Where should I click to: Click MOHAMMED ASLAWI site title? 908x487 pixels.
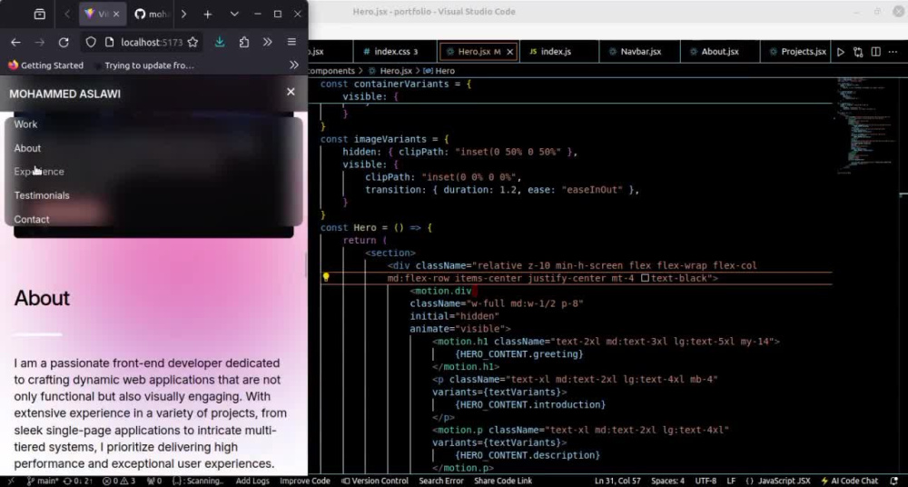click(x=64, y=94)
